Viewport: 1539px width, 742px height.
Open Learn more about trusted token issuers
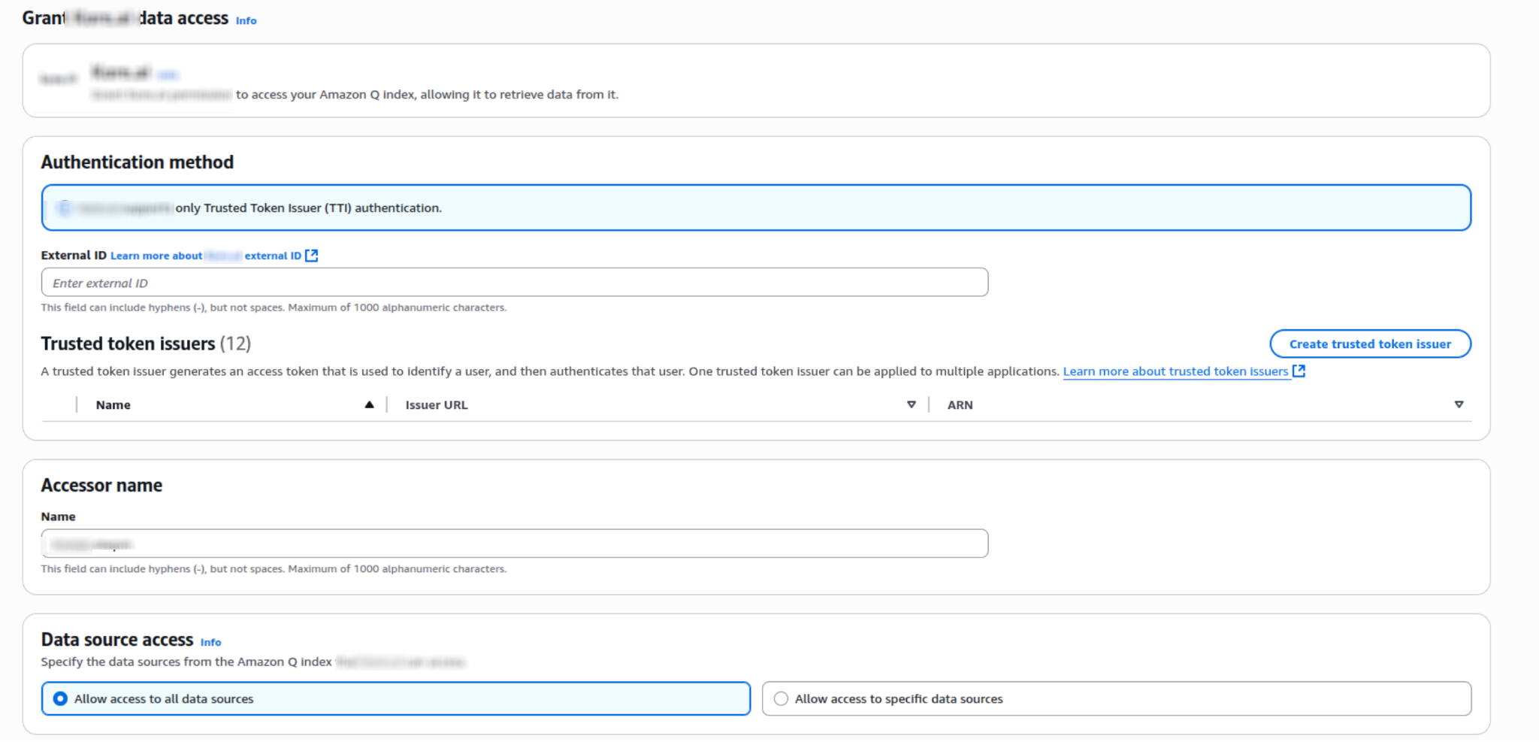pos(1175,371)
